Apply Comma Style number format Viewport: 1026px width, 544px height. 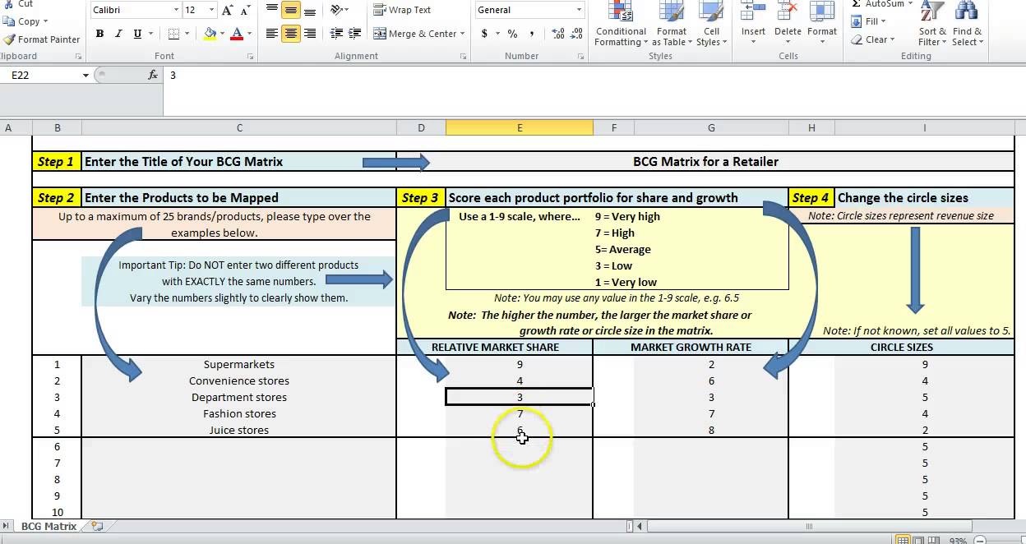[532, 34]
